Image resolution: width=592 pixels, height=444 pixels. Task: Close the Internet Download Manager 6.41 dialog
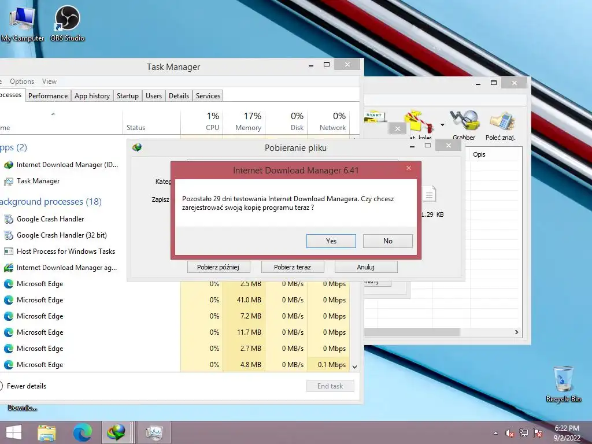click(409, 168)
